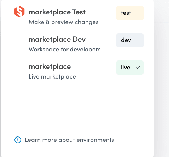Click the orange Sharetribe logo icon
Screen dimensions: 169x157
(19, 12)
